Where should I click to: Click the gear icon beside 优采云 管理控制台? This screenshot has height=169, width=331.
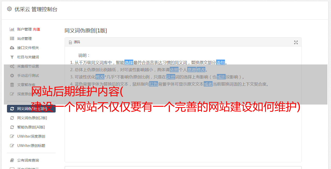point(10,9)
